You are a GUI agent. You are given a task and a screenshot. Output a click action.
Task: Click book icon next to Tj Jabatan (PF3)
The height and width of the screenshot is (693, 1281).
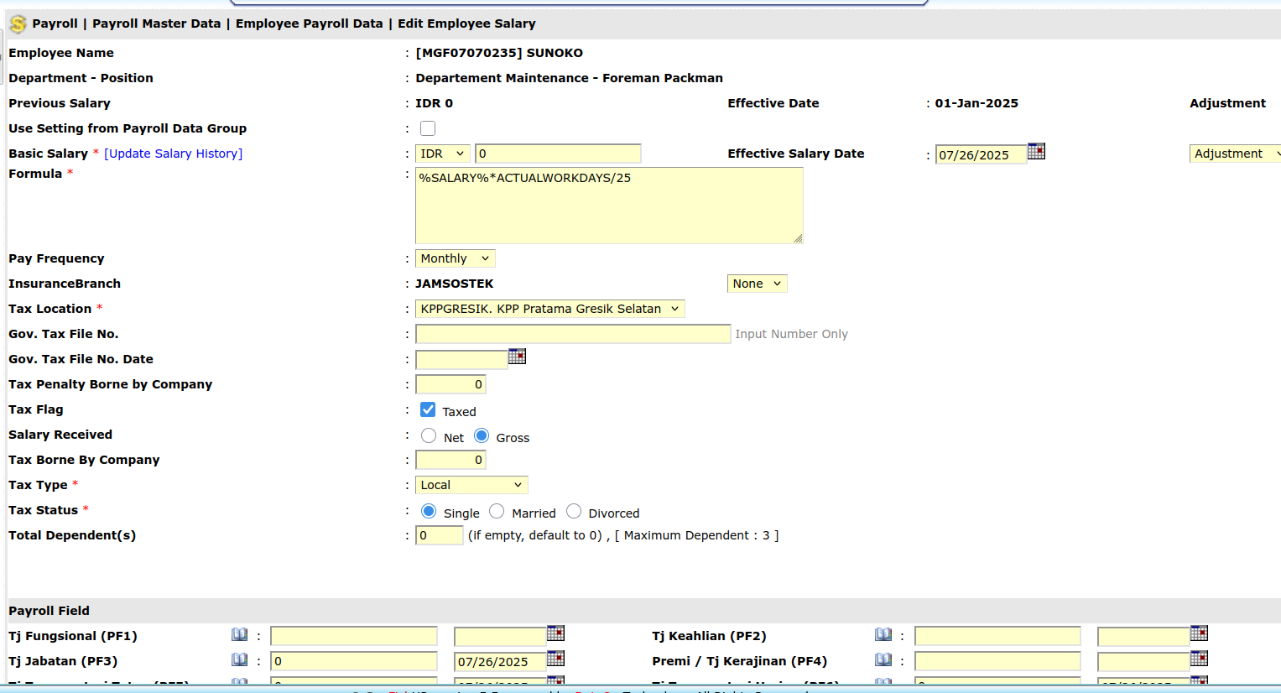click(x=239, y=660)
